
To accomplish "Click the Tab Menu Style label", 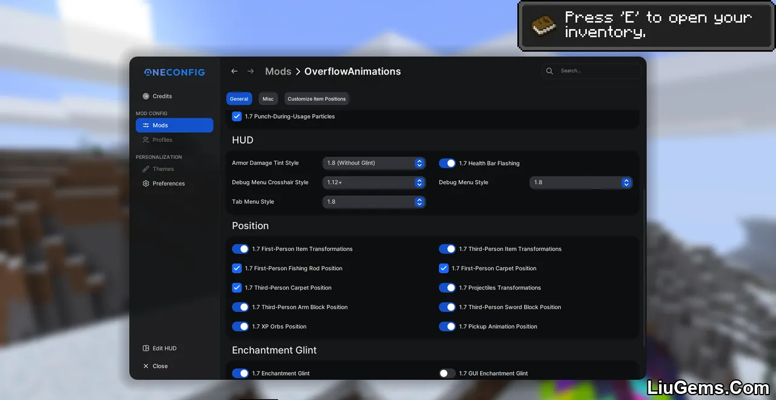I will pos(253,202).
